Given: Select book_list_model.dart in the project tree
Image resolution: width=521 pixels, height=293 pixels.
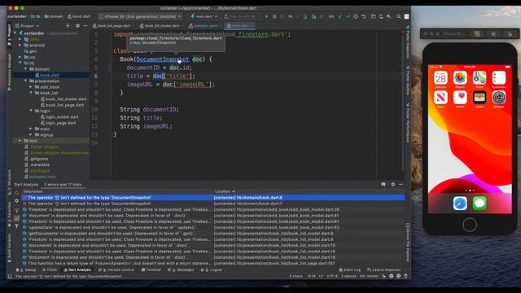Looking at the screenshot, I should point(66,99).
